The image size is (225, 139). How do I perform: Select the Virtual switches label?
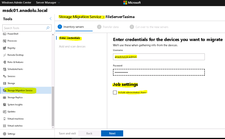point(15,126)
